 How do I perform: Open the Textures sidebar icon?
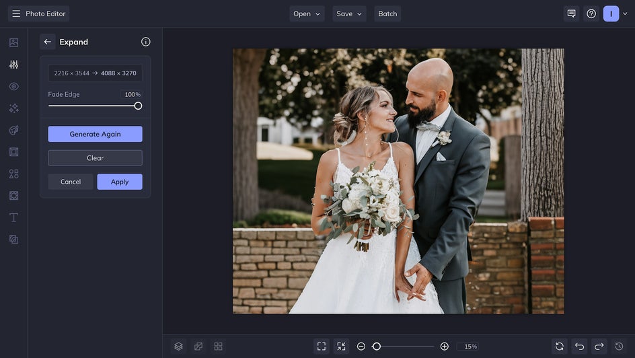pos(13,240)
